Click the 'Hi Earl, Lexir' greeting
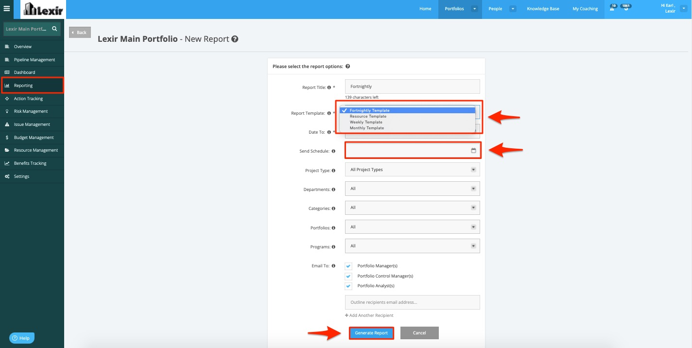 [x=668, y=8]
